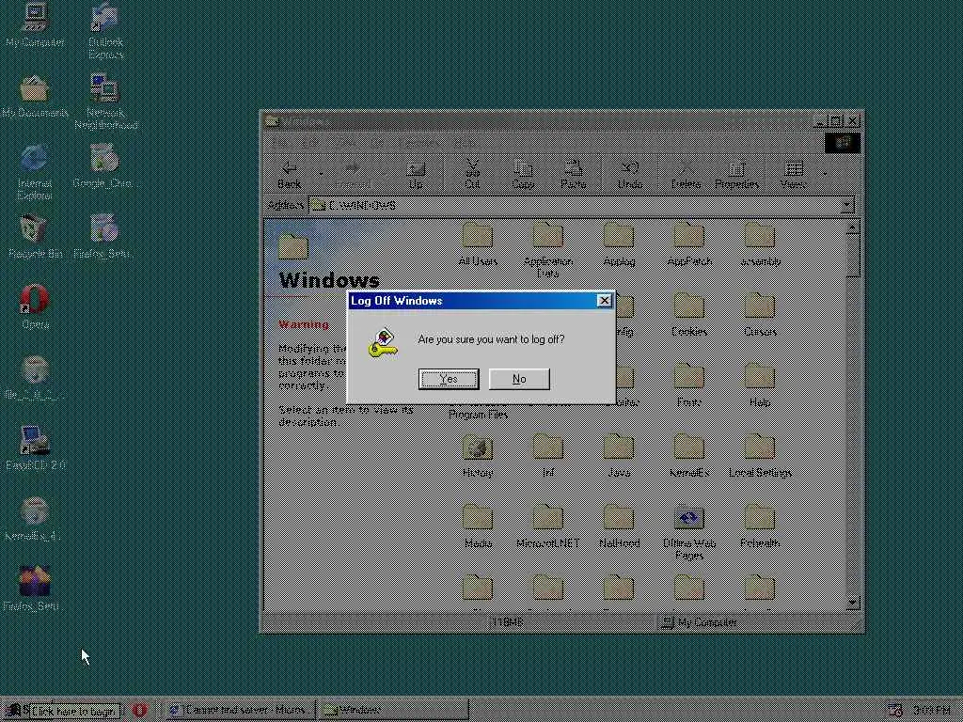Screen dimensions: 963x722
Task: Select the Applog folder
Action: pyautogui.click(x=619, y=244)
